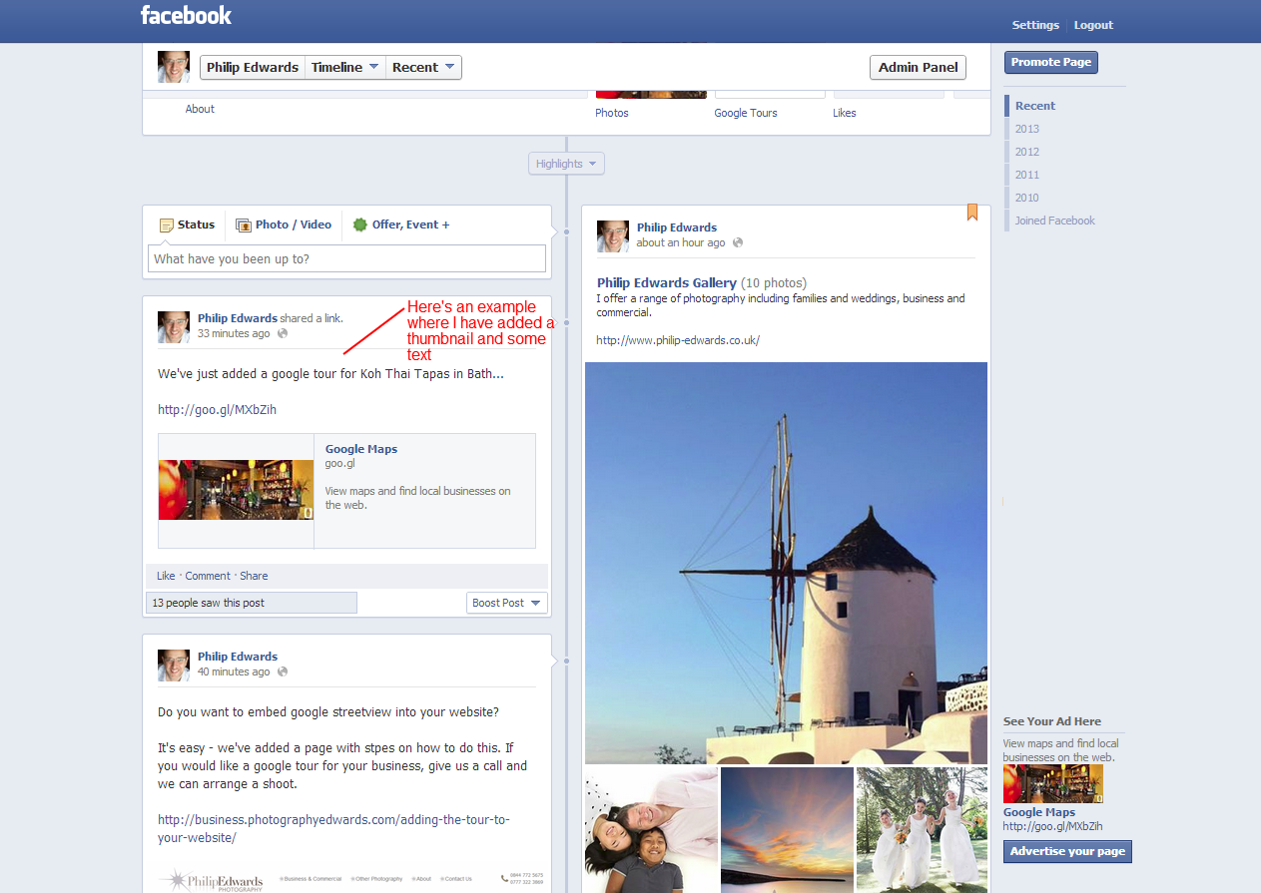Click the See Your Ad Here heading
Screen dimensions: 1261x893
[1052, 721]
